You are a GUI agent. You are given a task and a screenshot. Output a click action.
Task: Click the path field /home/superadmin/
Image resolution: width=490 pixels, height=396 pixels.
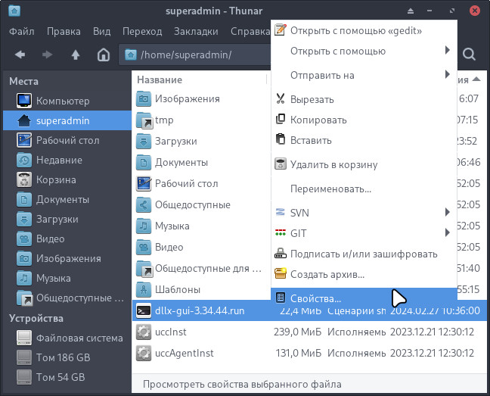(195, 55)
